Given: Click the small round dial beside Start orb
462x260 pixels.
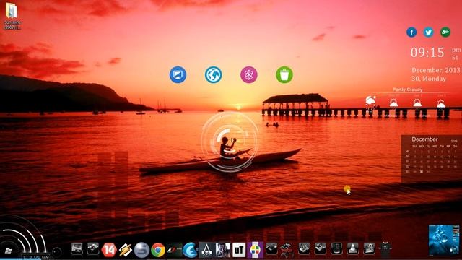Looking at the screenshot, I should pos(56,252).
